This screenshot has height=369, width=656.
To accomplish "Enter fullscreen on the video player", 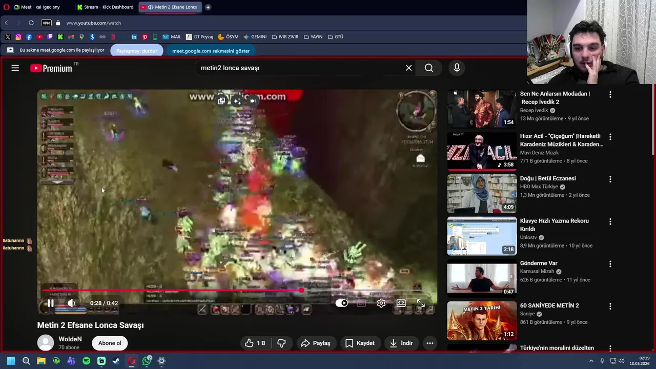I will click(x=421, y=303).
